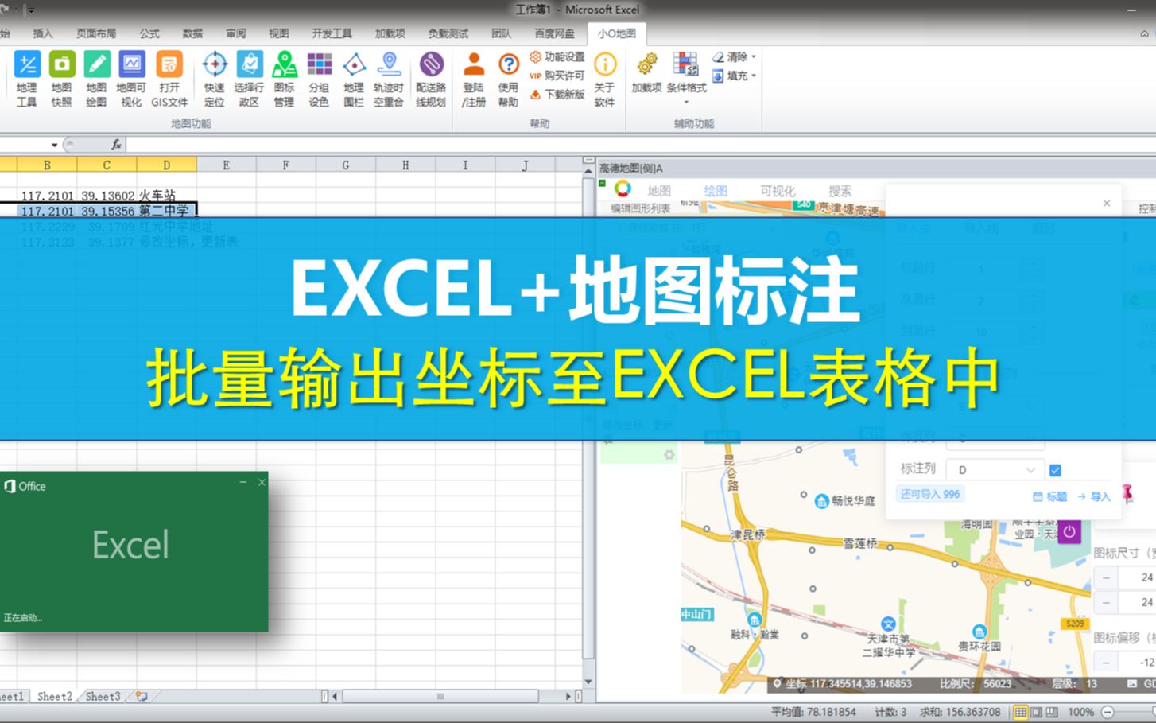Image resolution: width=1156 pixels, height=723 pixels.
Task: Expand the 清除 dropdown arrow
Action: (x=754, y=57)
